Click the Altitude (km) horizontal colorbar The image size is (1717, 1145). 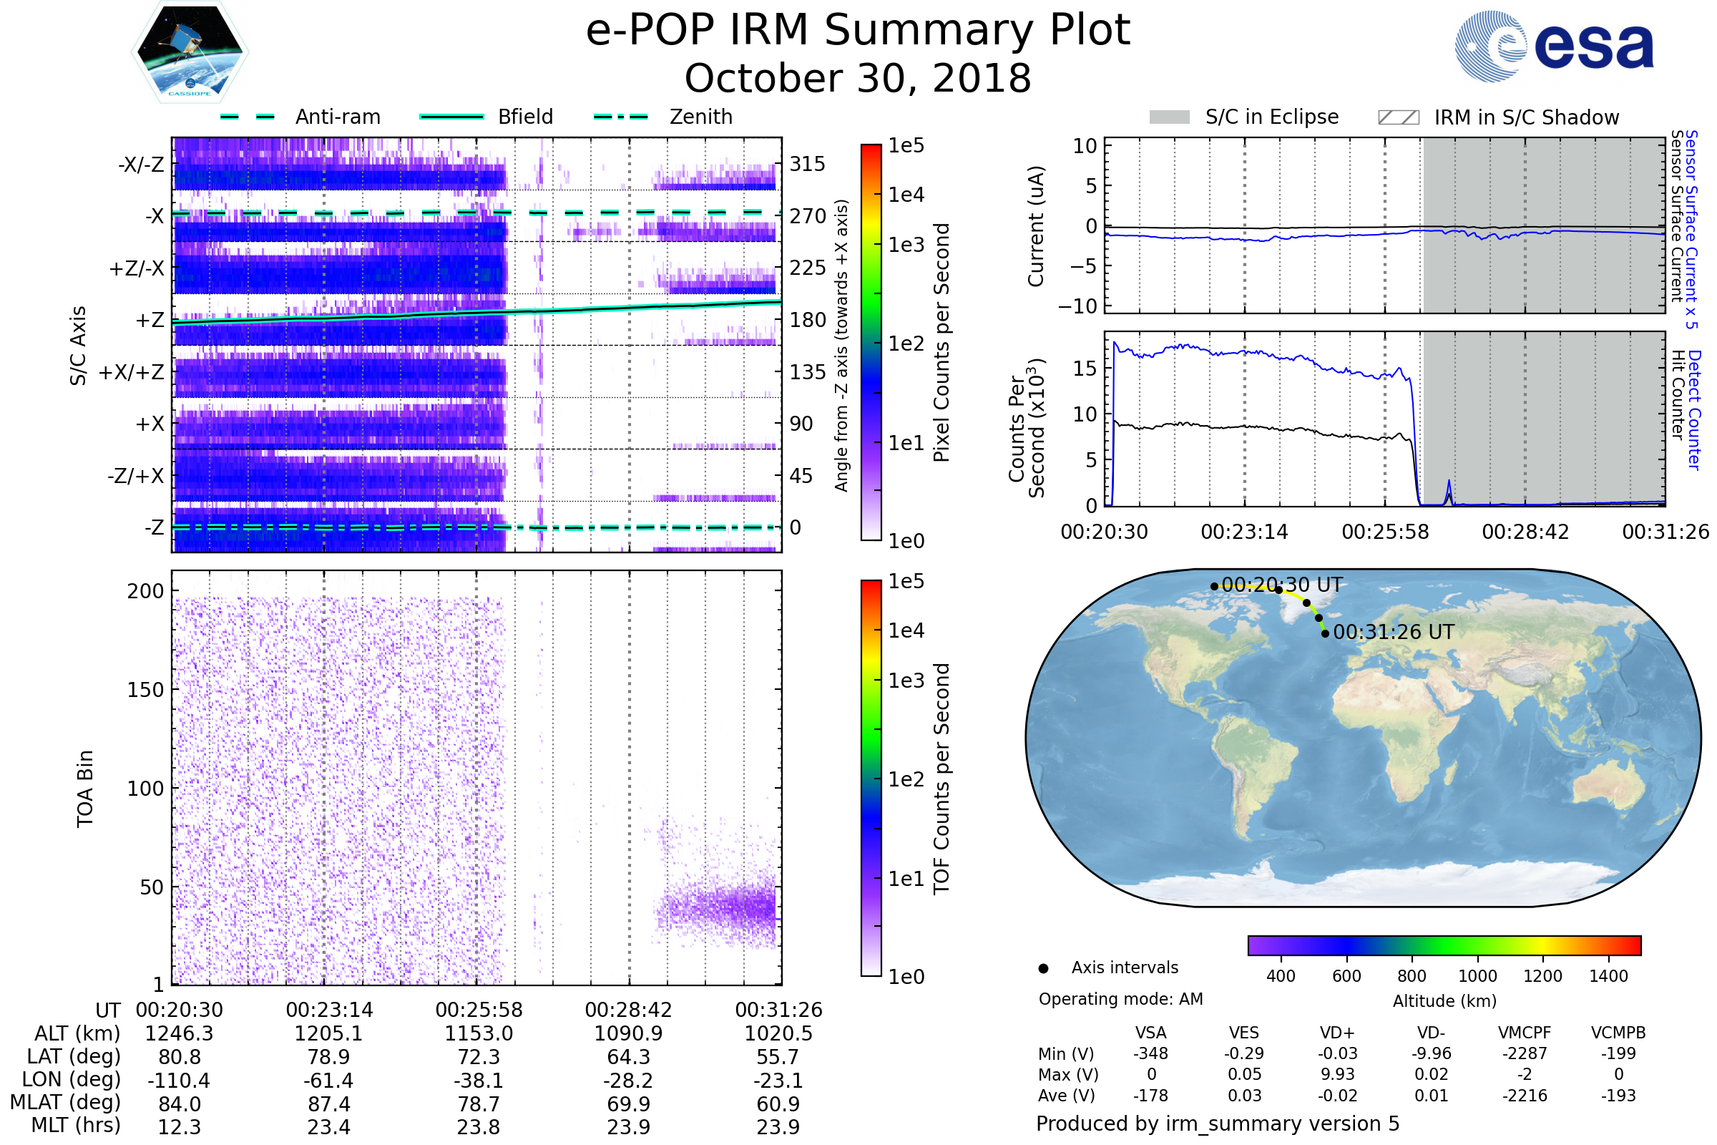coord(1444,945)
